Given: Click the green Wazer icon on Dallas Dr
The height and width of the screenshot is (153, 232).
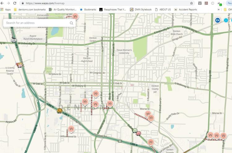Looking at the screenshot, I should 135,130.
